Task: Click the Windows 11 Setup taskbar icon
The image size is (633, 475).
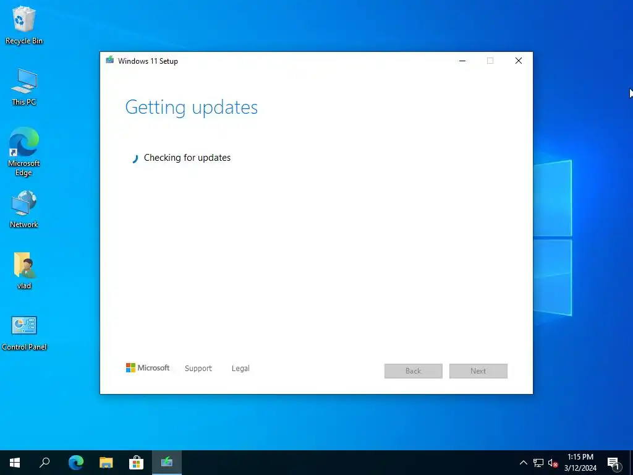Action: coord(167,463)
